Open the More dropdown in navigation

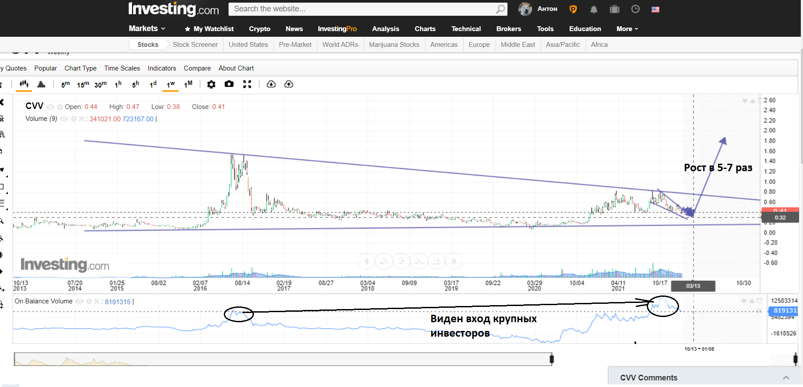pyautogui.click(x=627, y=29)
